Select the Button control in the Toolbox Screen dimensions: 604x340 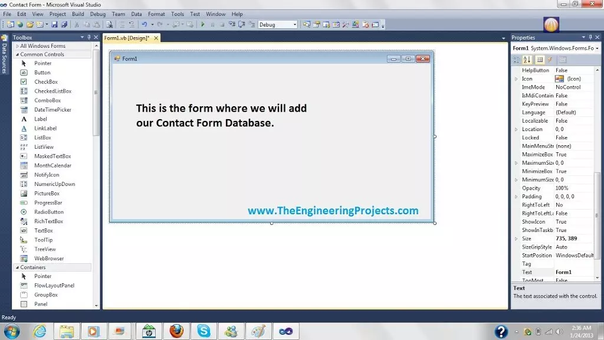(42, 72)
